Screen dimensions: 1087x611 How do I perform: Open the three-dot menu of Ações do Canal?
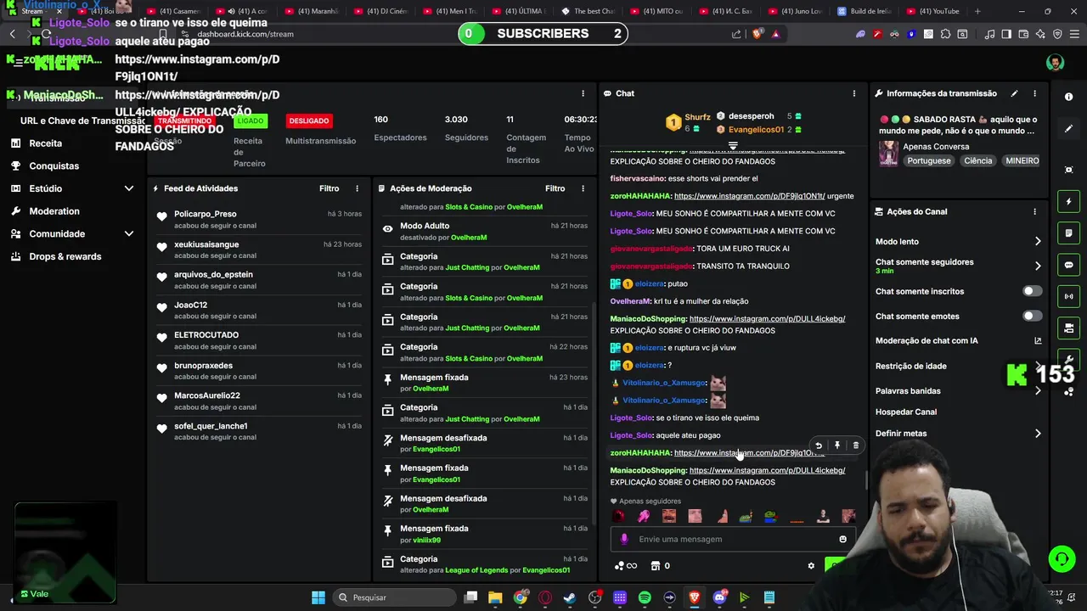click(1034, 211)
